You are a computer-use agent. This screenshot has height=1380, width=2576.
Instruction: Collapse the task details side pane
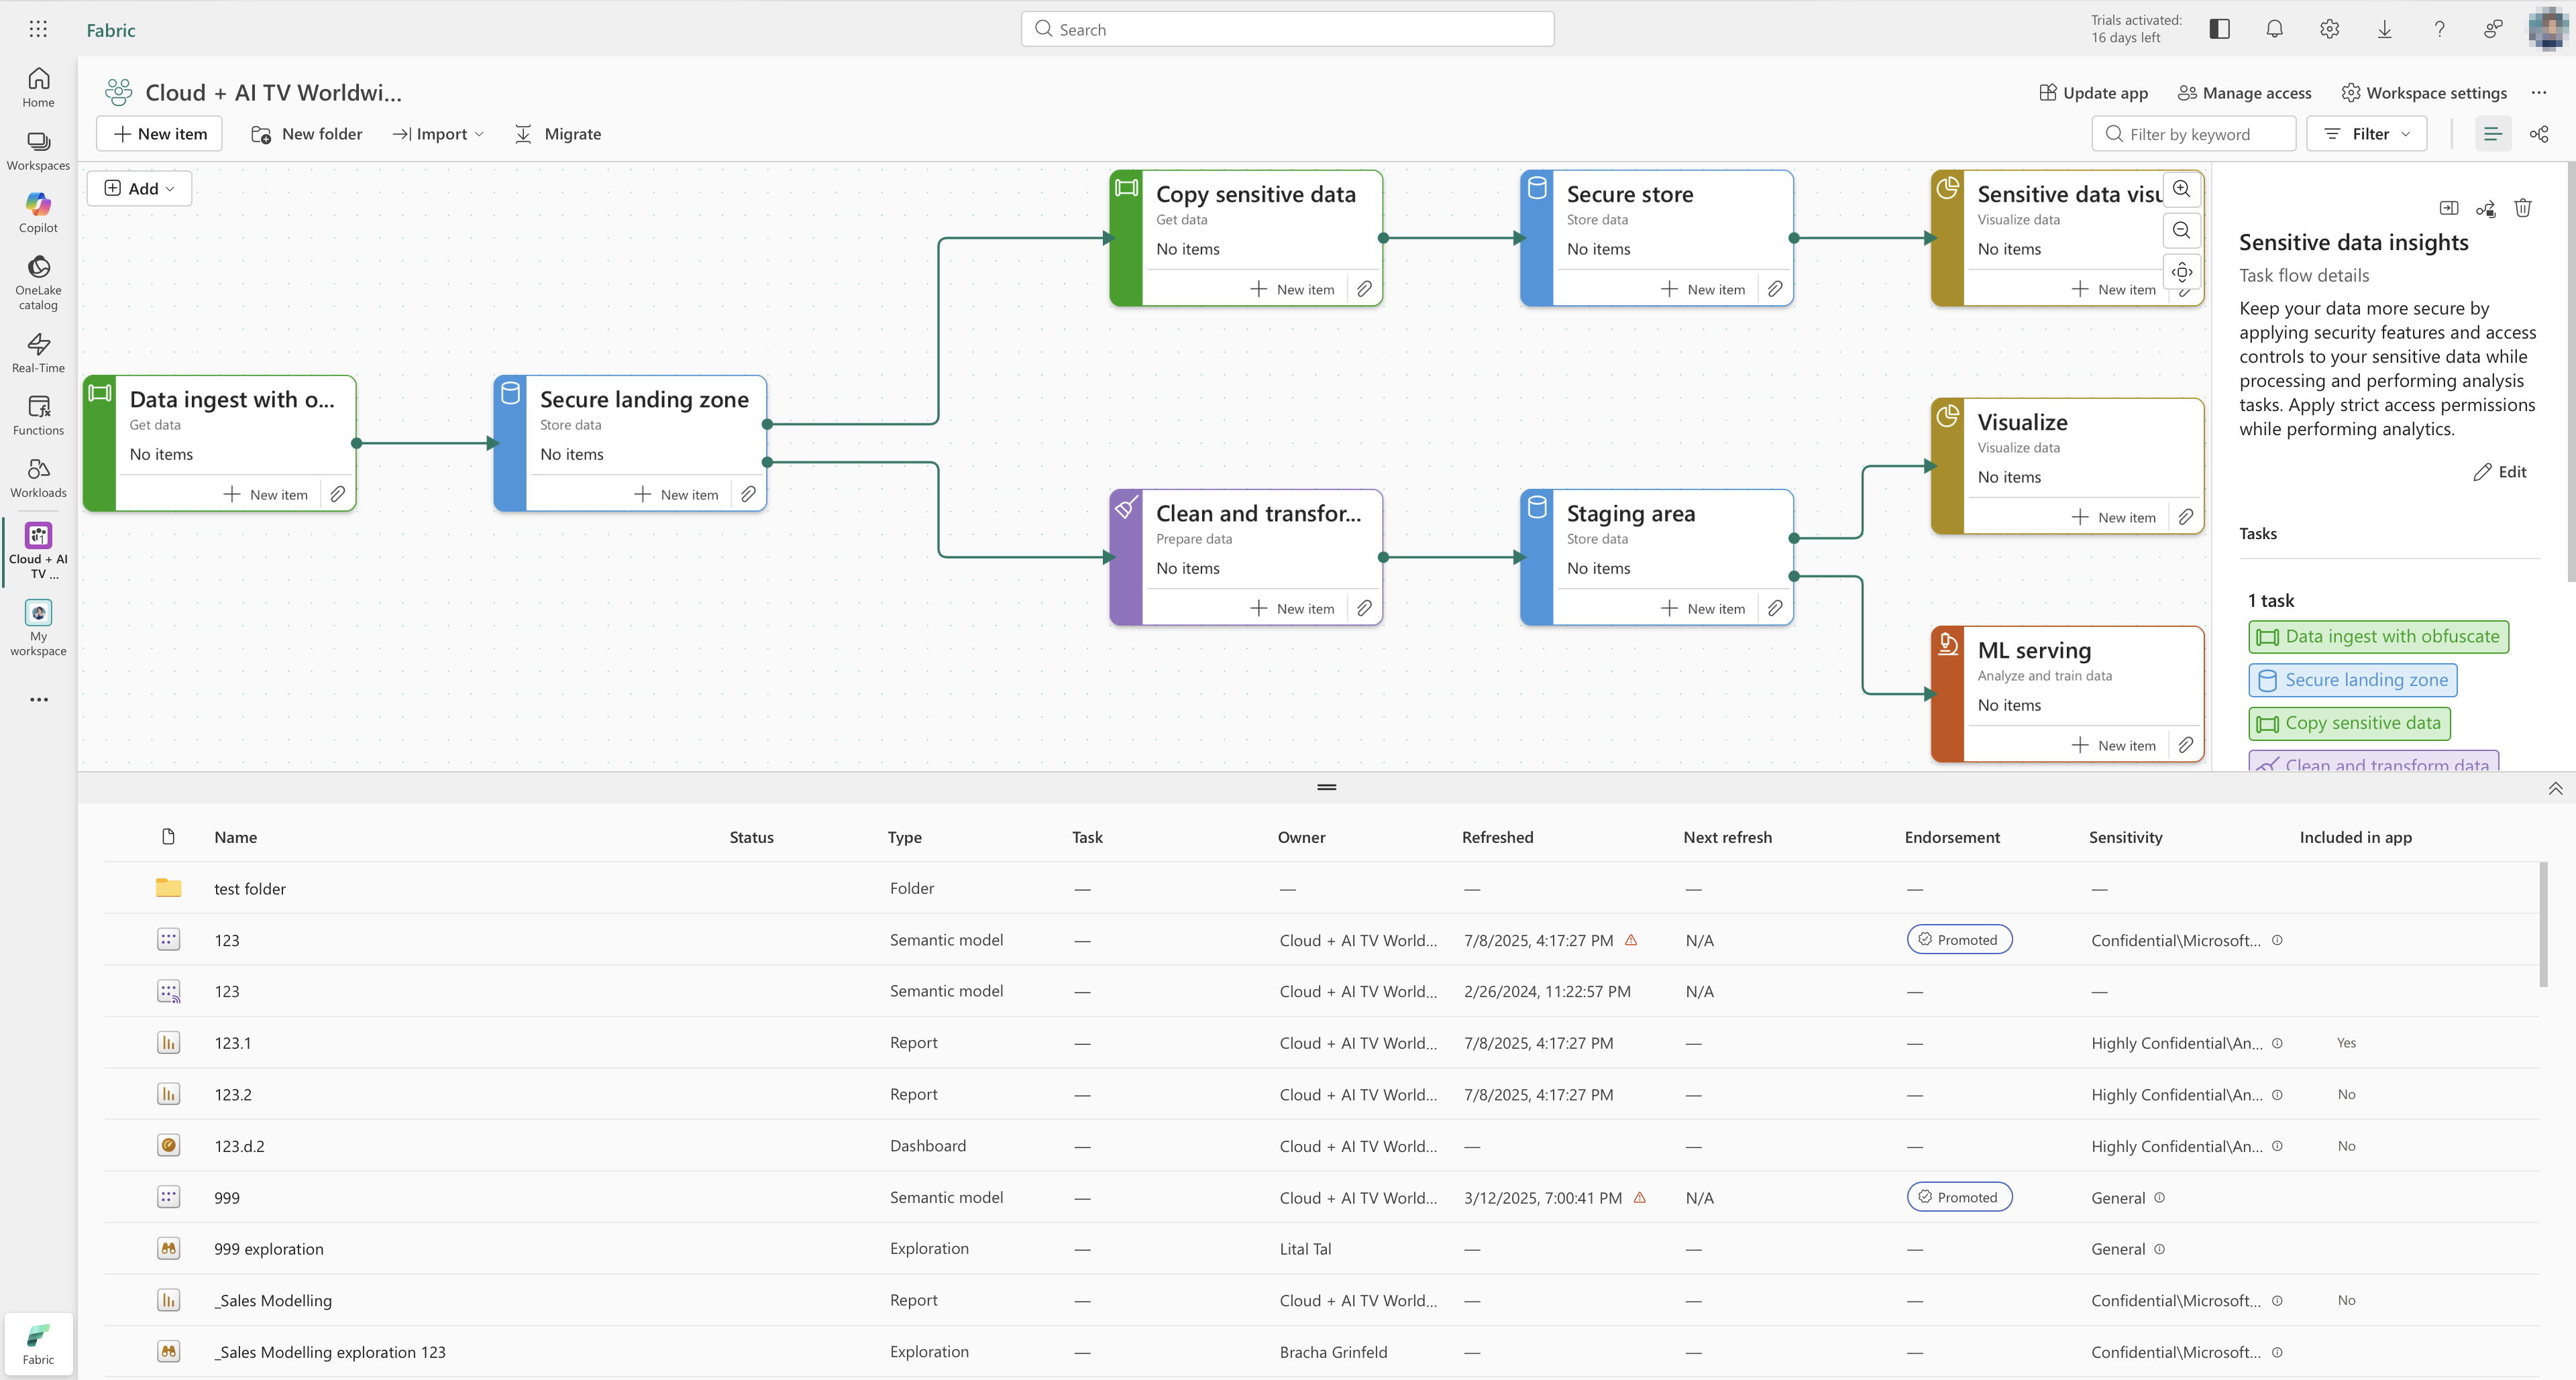2449,208
